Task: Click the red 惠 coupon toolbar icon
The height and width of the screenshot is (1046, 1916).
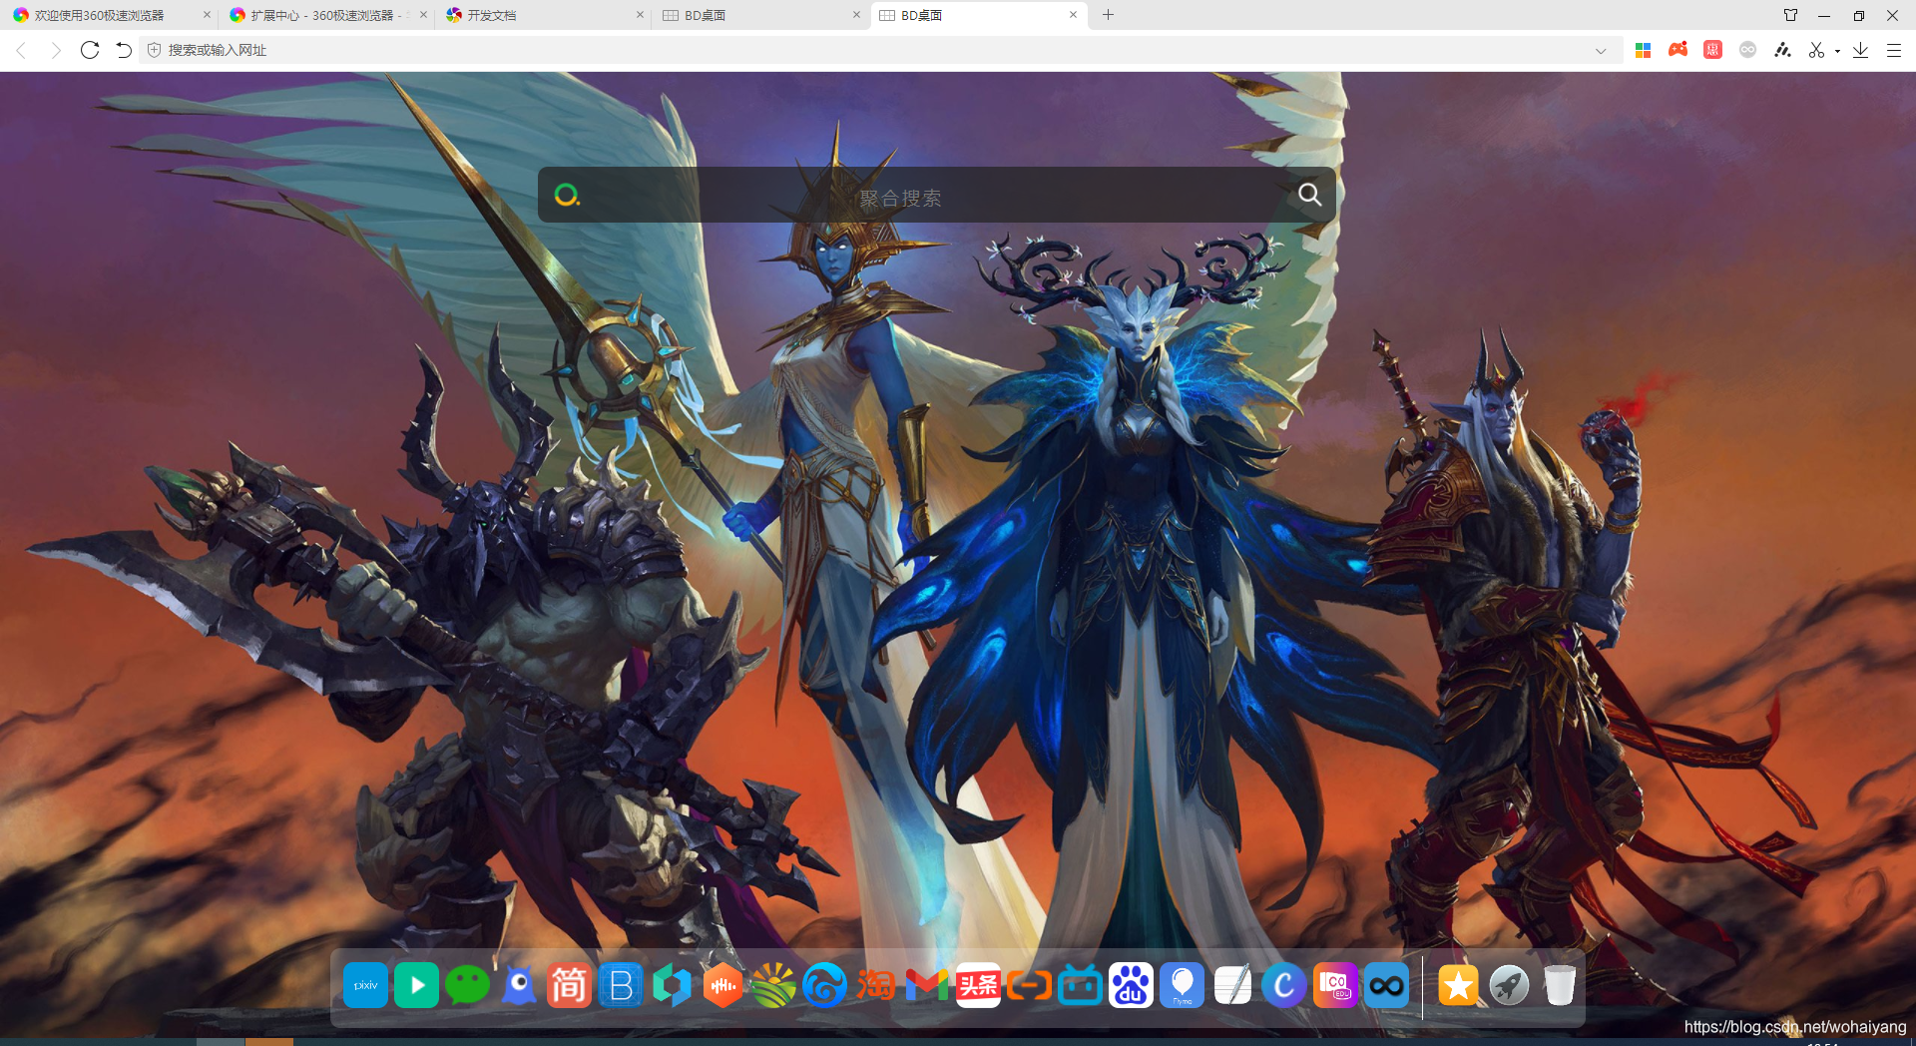Action: pyautogui.click(x=1712, y=50)
